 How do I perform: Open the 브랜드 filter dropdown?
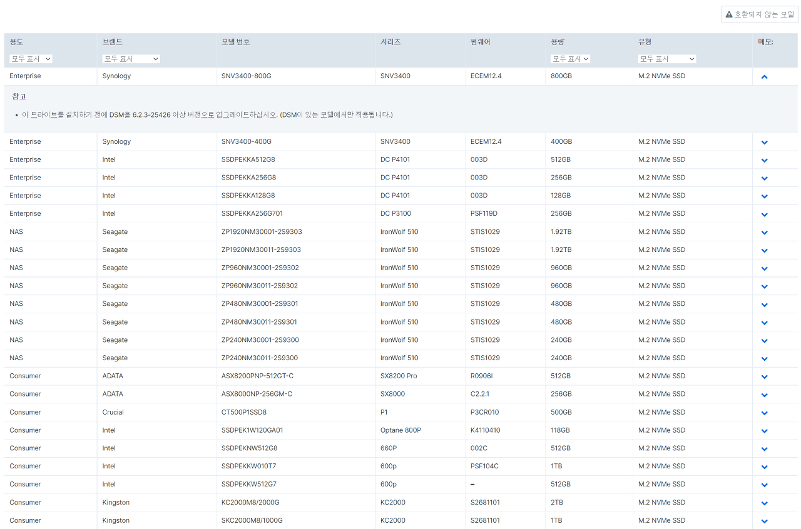point(131,59)
